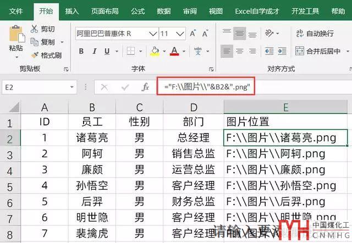
Task: Expand the paste options arrow
Action: coord(16,57)
